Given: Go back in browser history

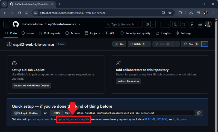Looking at the screenshot, I should [x=5, y=13].
